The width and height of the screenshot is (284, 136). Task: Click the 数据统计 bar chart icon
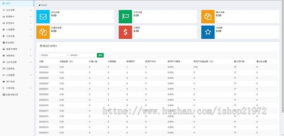[4, 16]
